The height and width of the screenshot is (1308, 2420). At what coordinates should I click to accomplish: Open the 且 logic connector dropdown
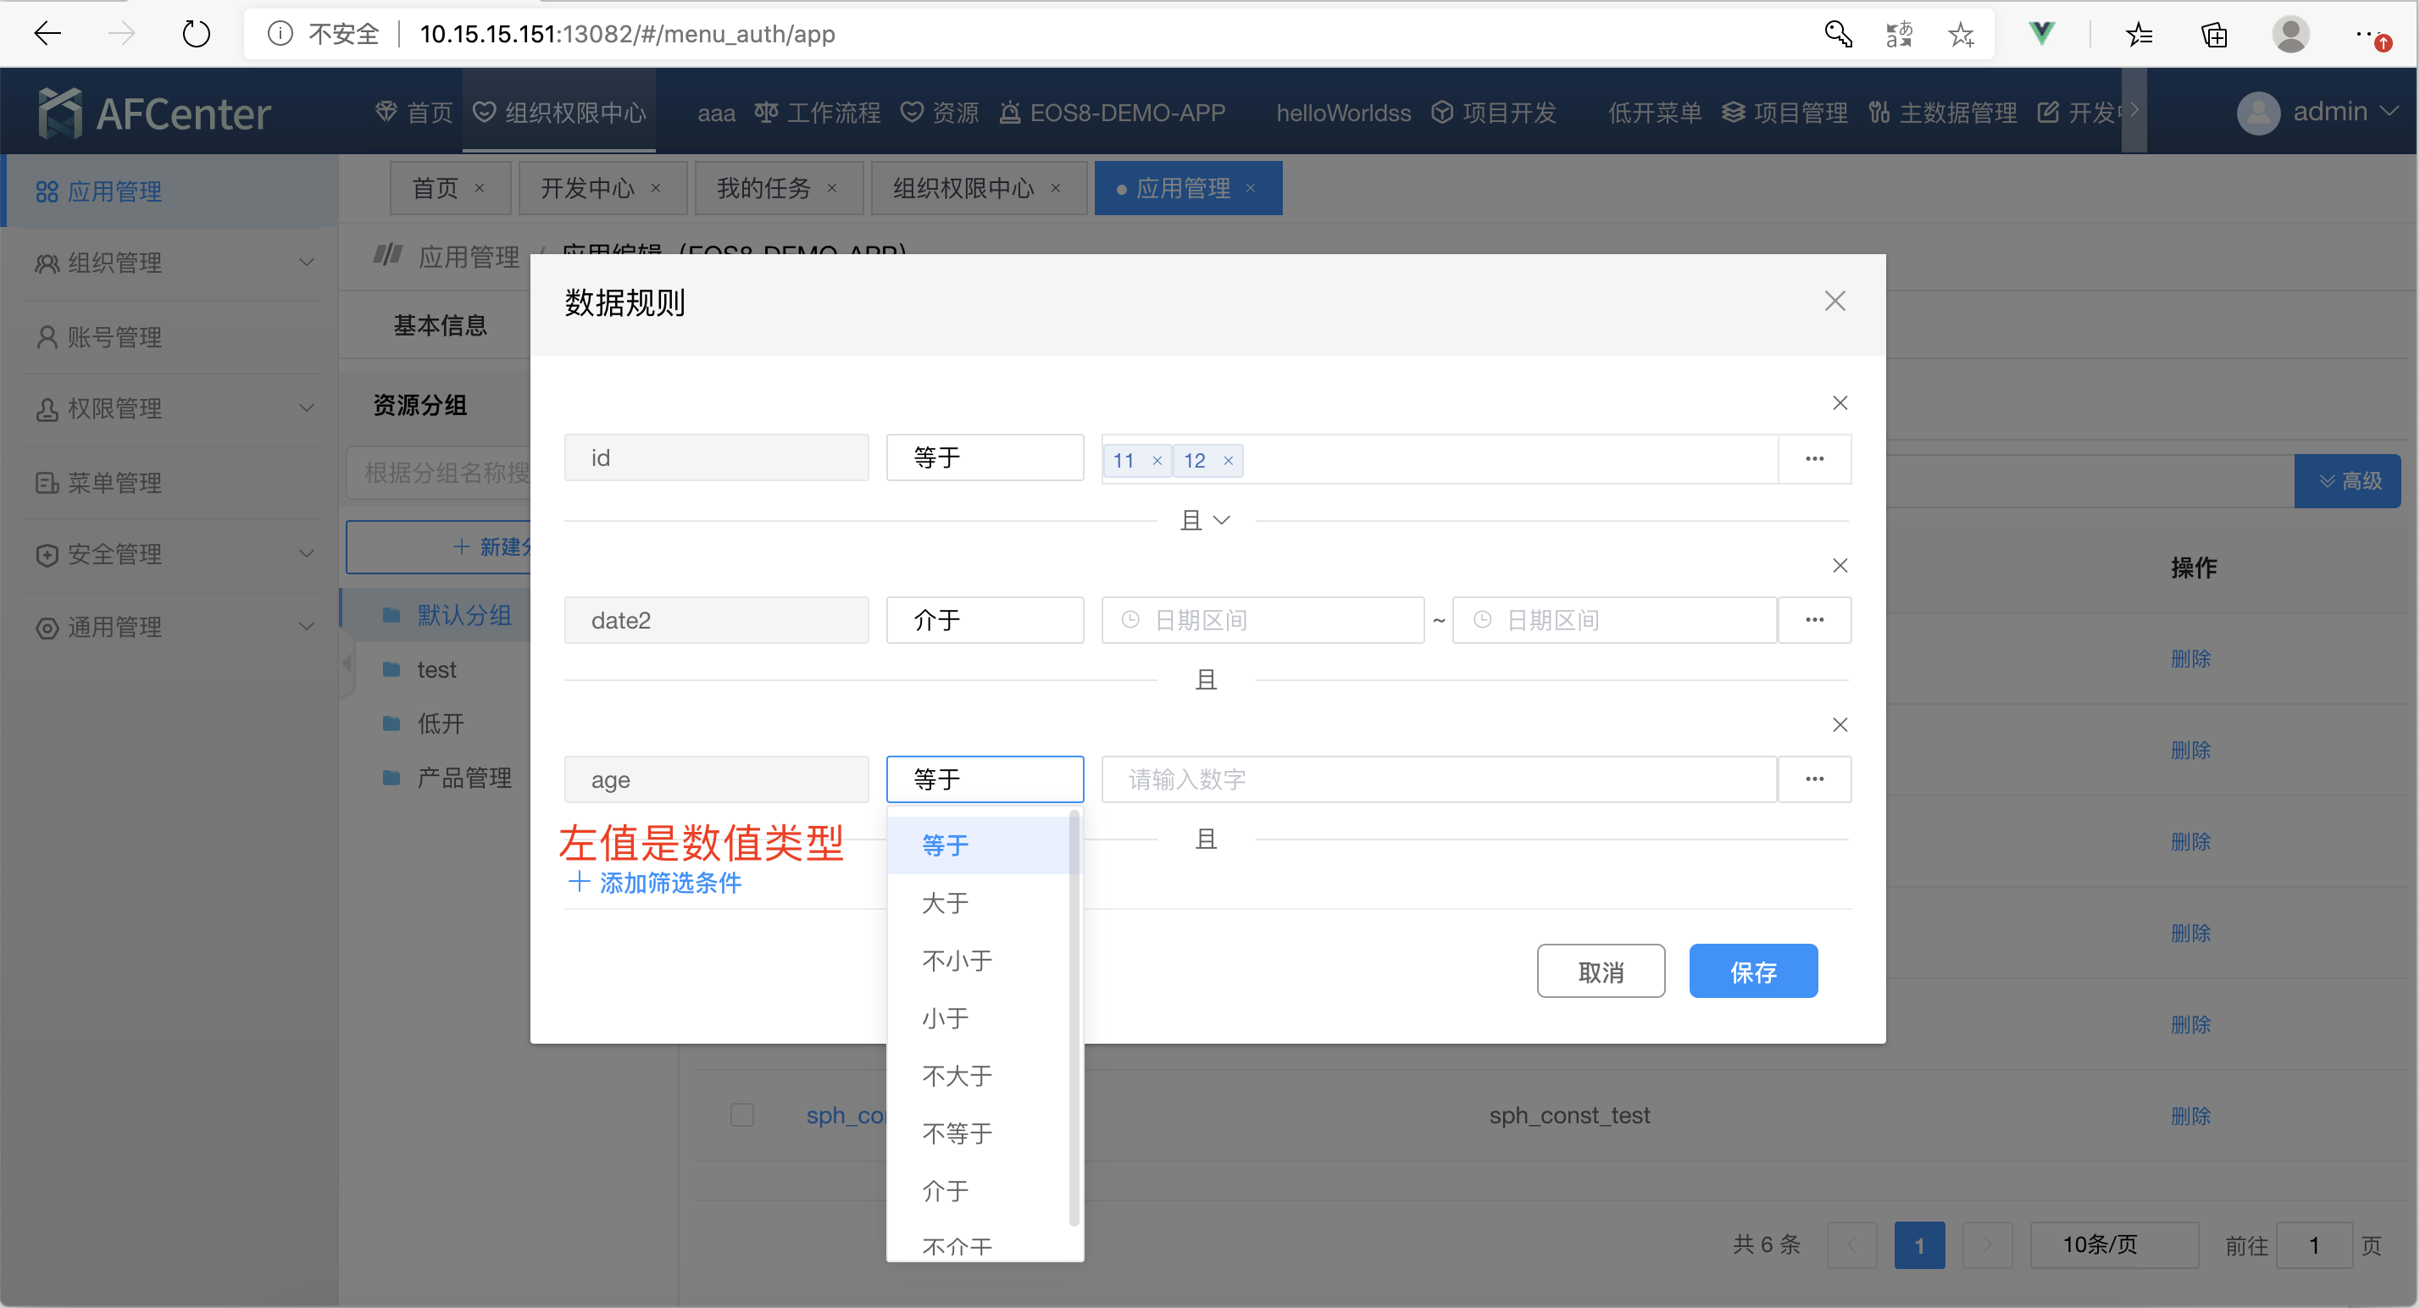[x=1205, y=520]
